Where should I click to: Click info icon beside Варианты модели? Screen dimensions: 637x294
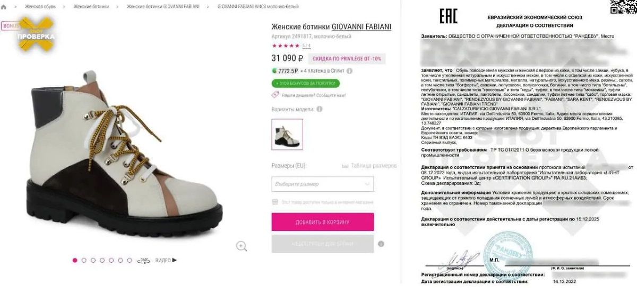[319, 109]
